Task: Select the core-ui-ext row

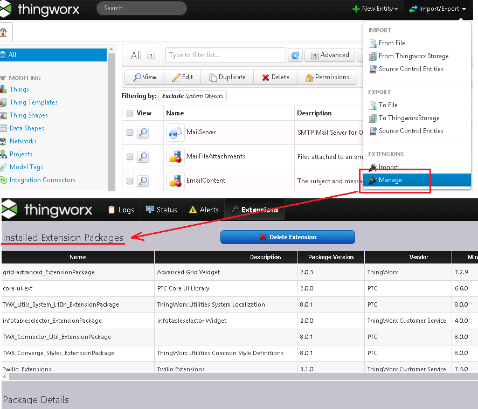Action: coord(240,288)
